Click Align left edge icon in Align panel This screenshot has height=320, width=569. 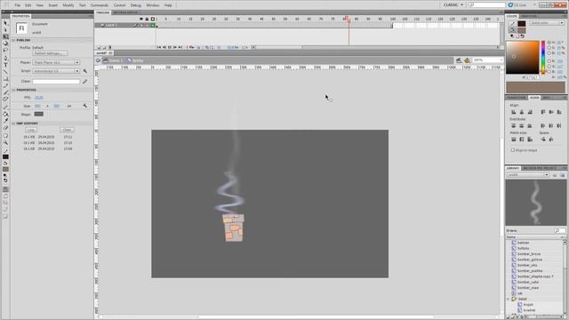point(514,112)
